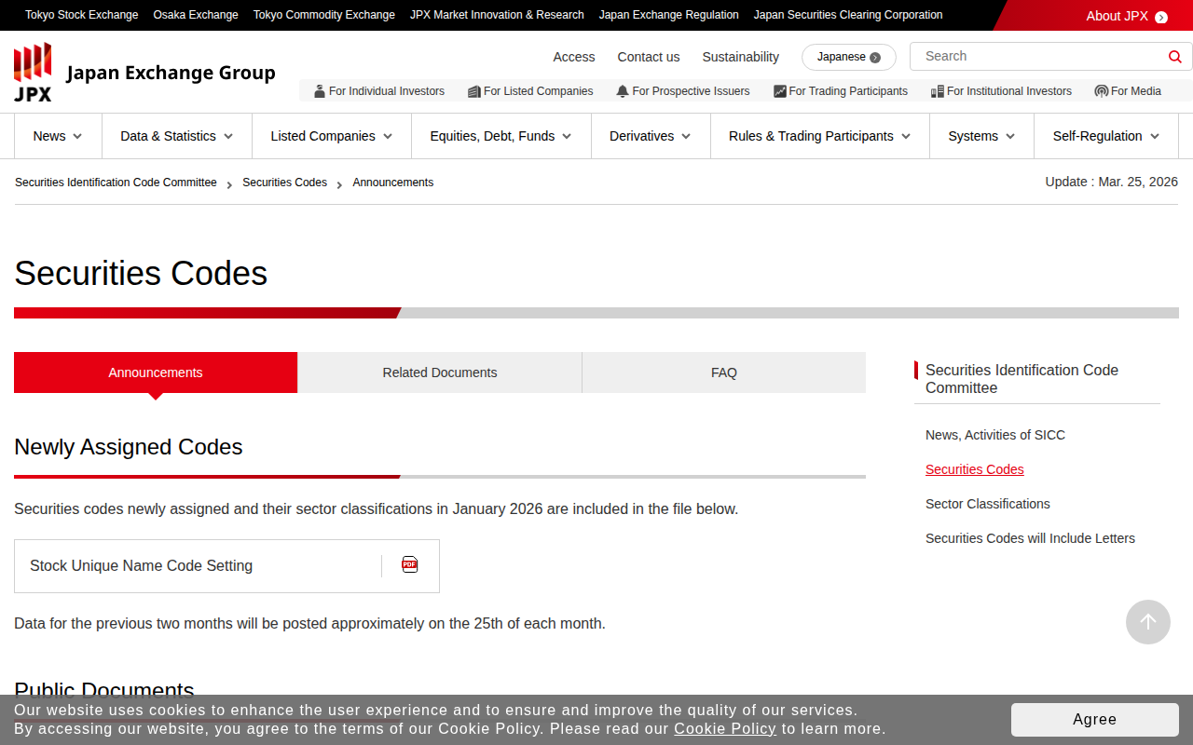Switch to the Related Documents tab
The width and height of the screenshot is (1193, 745).
(x=440, y=372)
